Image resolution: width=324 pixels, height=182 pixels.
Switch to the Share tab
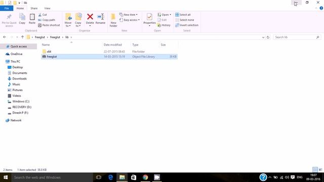34,8
